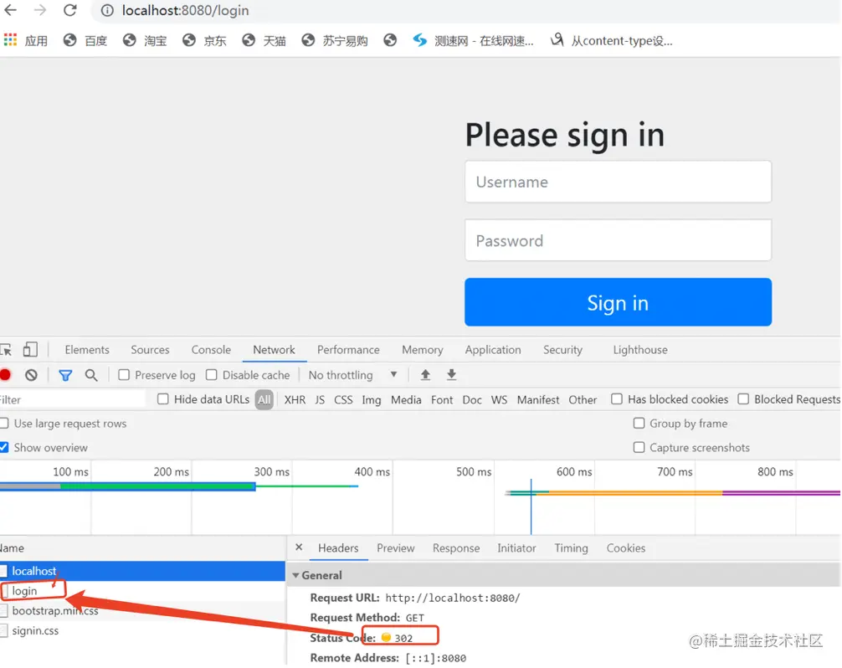
Task: Open the 从content-type设 bookmark
Action: (x=612, y=40)
